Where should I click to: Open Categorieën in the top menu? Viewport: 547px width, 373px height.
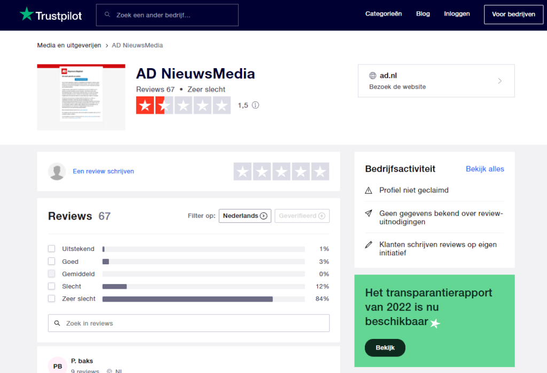pyautogui.click(x=384, y=14)
